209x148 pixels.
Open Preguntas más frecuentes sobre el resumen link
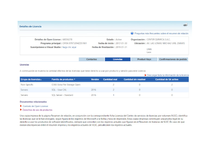161,33
